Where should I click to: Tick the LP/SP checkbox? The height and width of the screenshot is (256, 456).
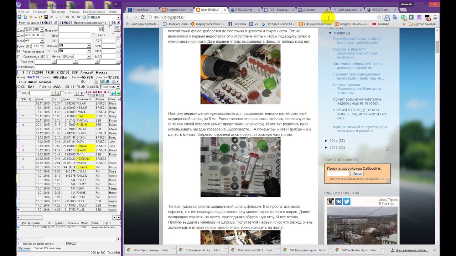click(x=62, y=93)
